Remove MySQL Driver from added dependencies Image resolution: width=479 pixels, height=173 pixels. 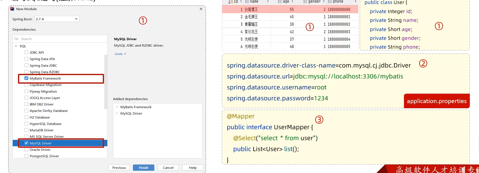click(117, 113)
